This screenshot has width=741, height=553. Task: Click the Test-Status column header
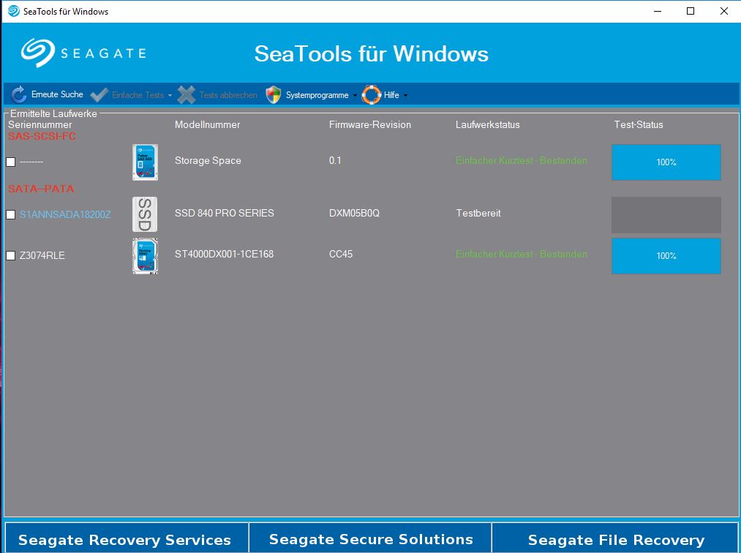tap(639, 125)
